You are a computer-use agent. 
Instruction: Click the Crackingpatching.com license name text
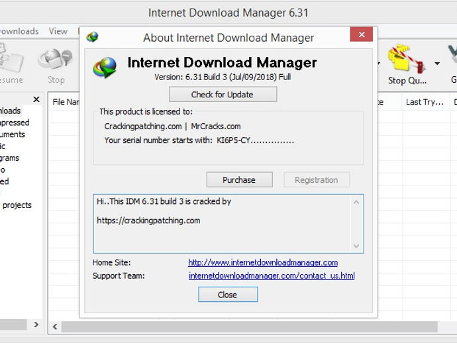click(143, 126)
